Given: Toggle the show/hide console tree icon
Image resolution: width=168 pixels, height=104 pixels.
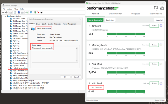Looking at the screenshot, I should point(11,13).
